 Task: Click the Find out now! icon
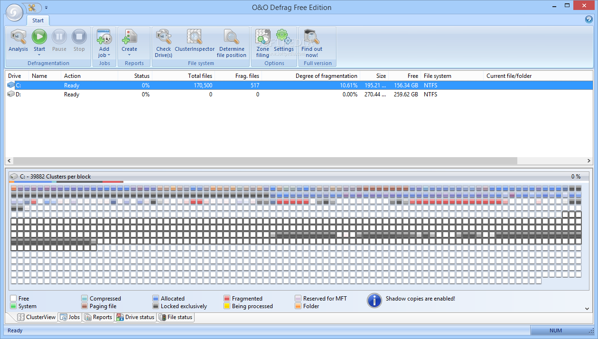(x=311, y=38)
